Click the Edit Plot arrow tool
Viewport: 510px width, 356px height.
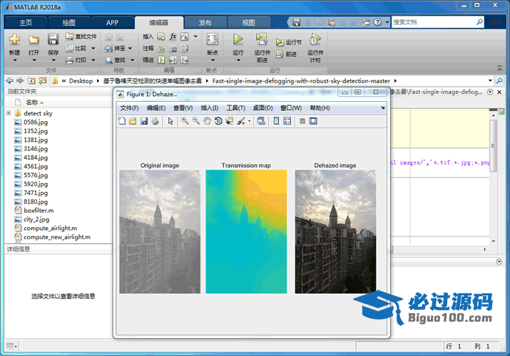170,121
